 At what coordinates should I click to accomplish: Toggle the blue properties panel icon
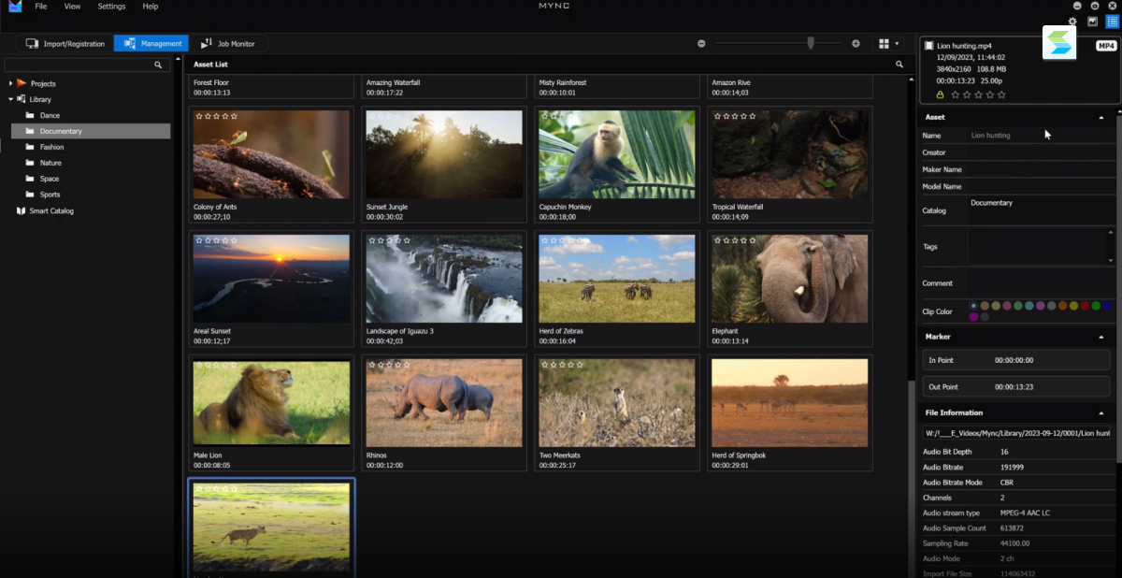(x=1112, y=22)
